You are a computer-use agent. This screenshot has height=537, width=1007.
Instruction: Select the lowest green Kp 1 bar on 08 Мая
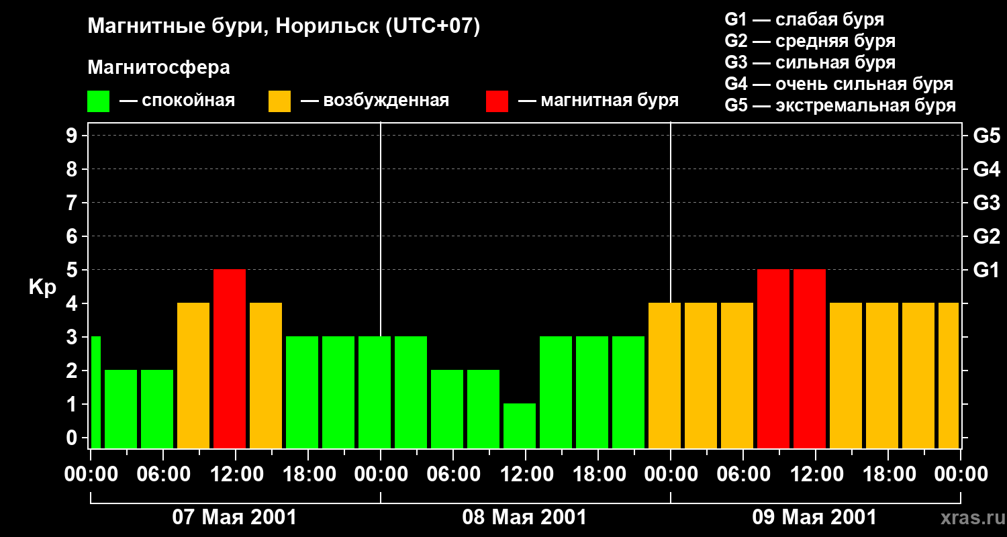coord(520,426)
